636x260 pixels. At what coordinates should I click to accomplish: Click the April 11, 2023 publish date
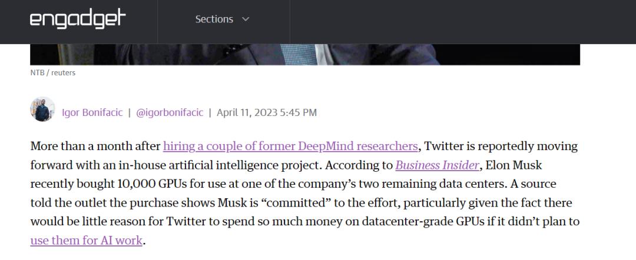267,112
